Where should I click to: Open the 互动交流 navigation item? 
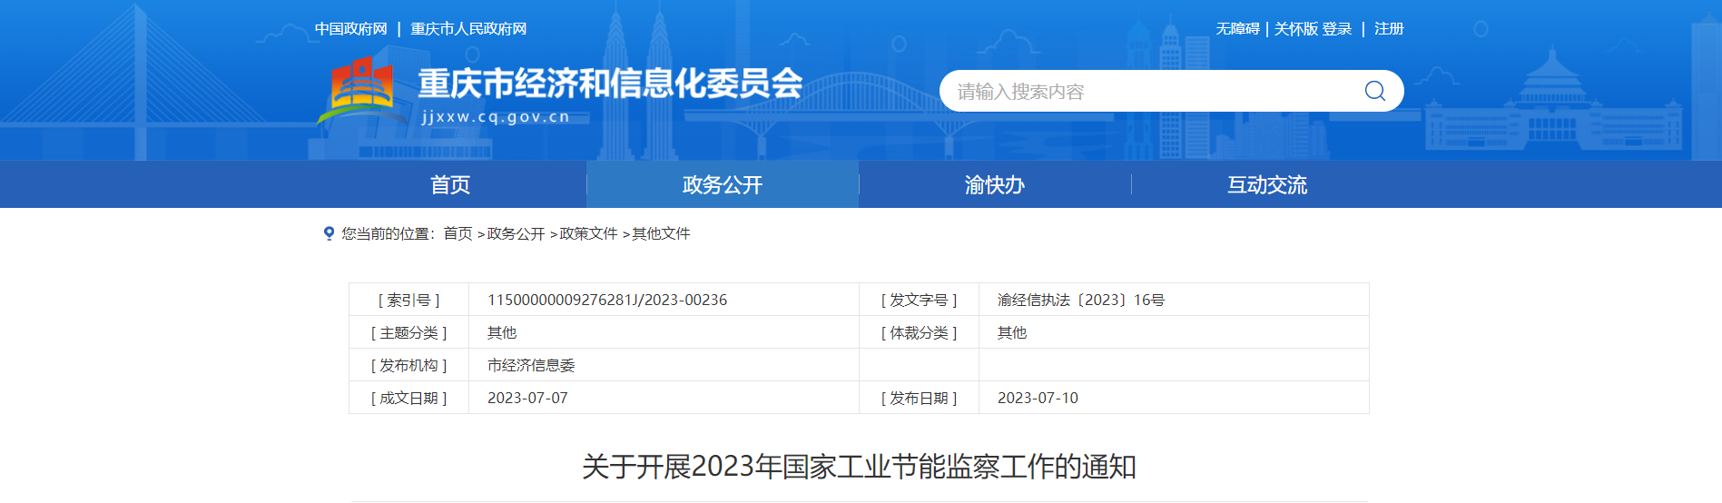click(x=1267, y=185)
